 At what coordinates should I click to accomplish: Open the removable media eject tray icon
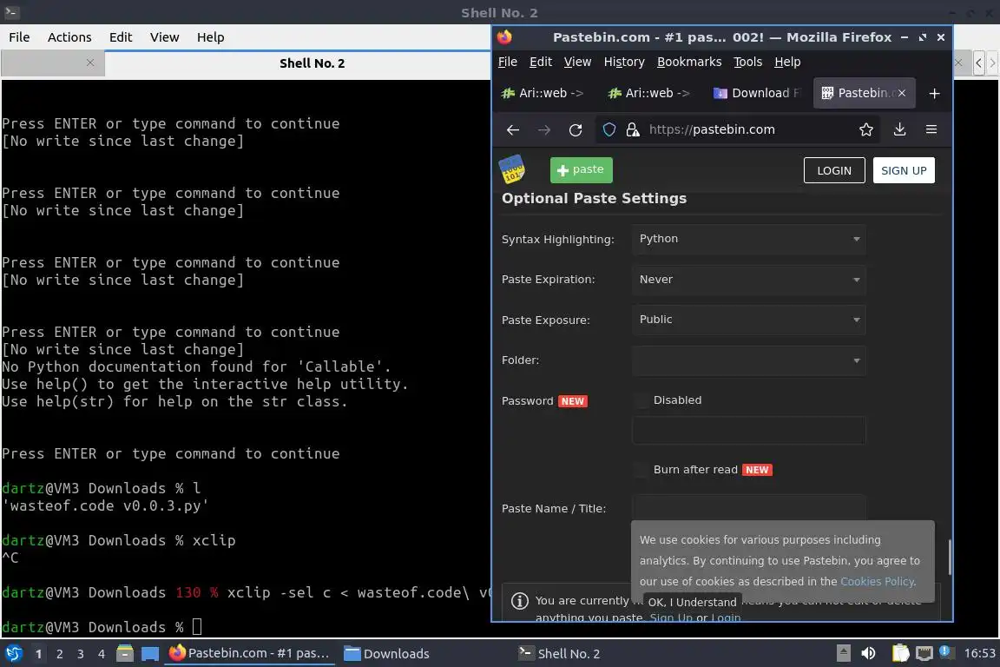click(x=843, y=653)
